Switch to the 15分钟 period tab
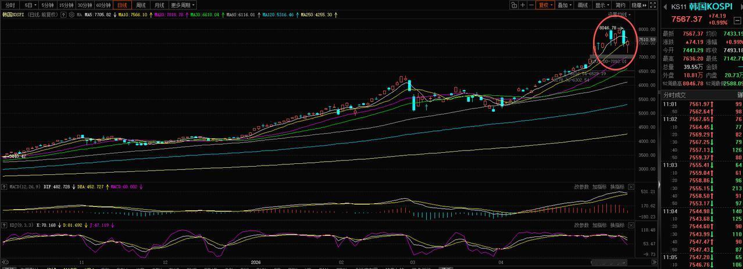This screenshot has height=269, width=743. (x=66, y=5)
